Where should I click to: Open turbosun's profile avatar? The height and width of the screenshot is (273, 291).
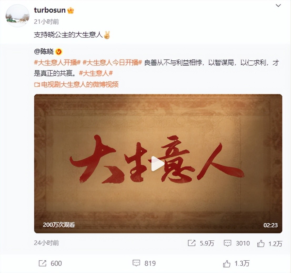click(x=17, y=15)
